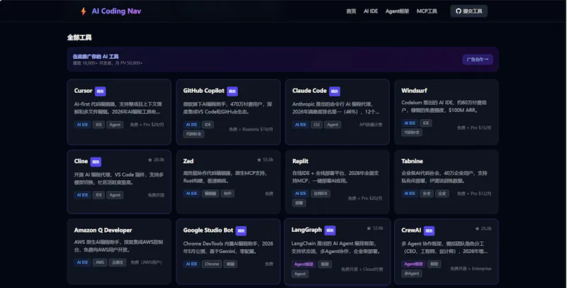Click the CLI tag on Claude Code card

[316, 124]
